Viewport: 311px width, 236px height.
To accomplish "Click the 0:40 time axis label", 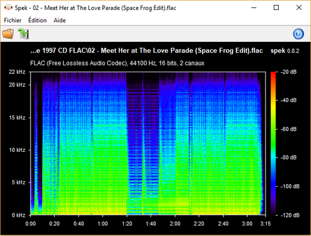I will [x=79, y=224].
